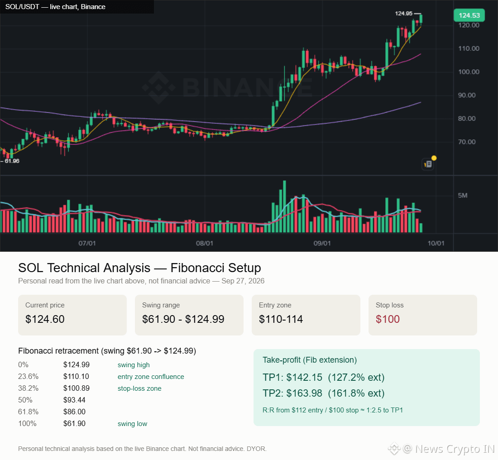The image size is (498, 460).
Task: Click the green 124.53 current price tag
Action: point(469,15)
